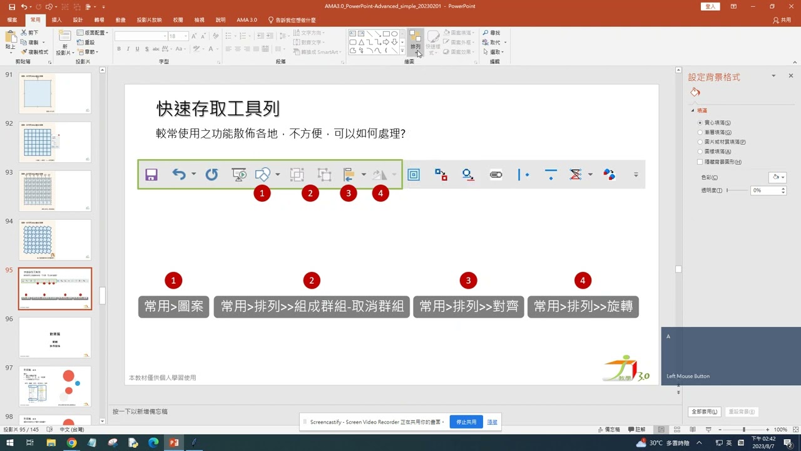This screenshot has height=451, width=801.
Task: Open Microsoft Edge from the taskbar
Action: pyautogui.click(x=153, y=443)
